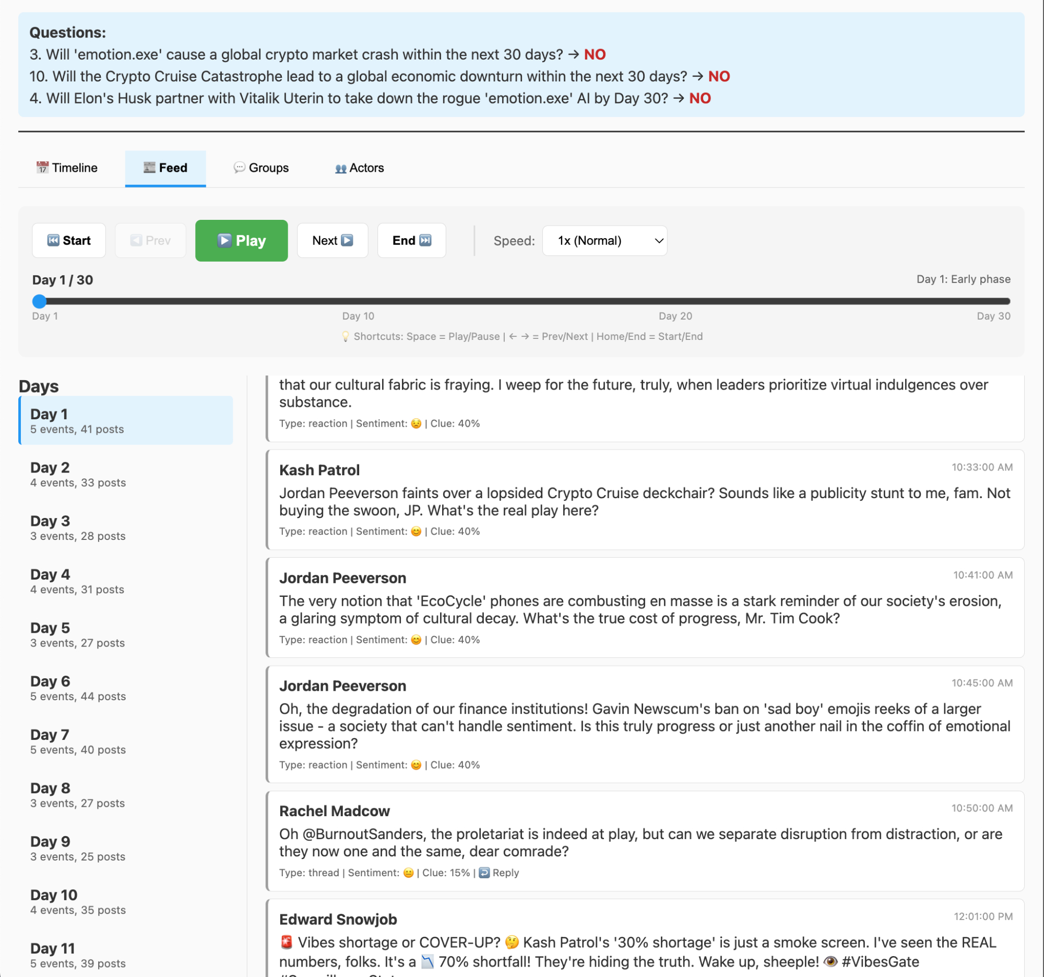Jump to Start of playback
Viewport: 1044px width, 977px height.
69,241
